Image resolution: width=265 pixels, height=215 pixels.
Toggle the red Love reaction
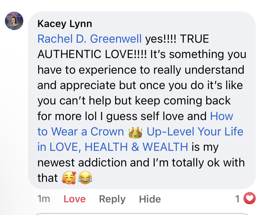[x=75, y=199]
